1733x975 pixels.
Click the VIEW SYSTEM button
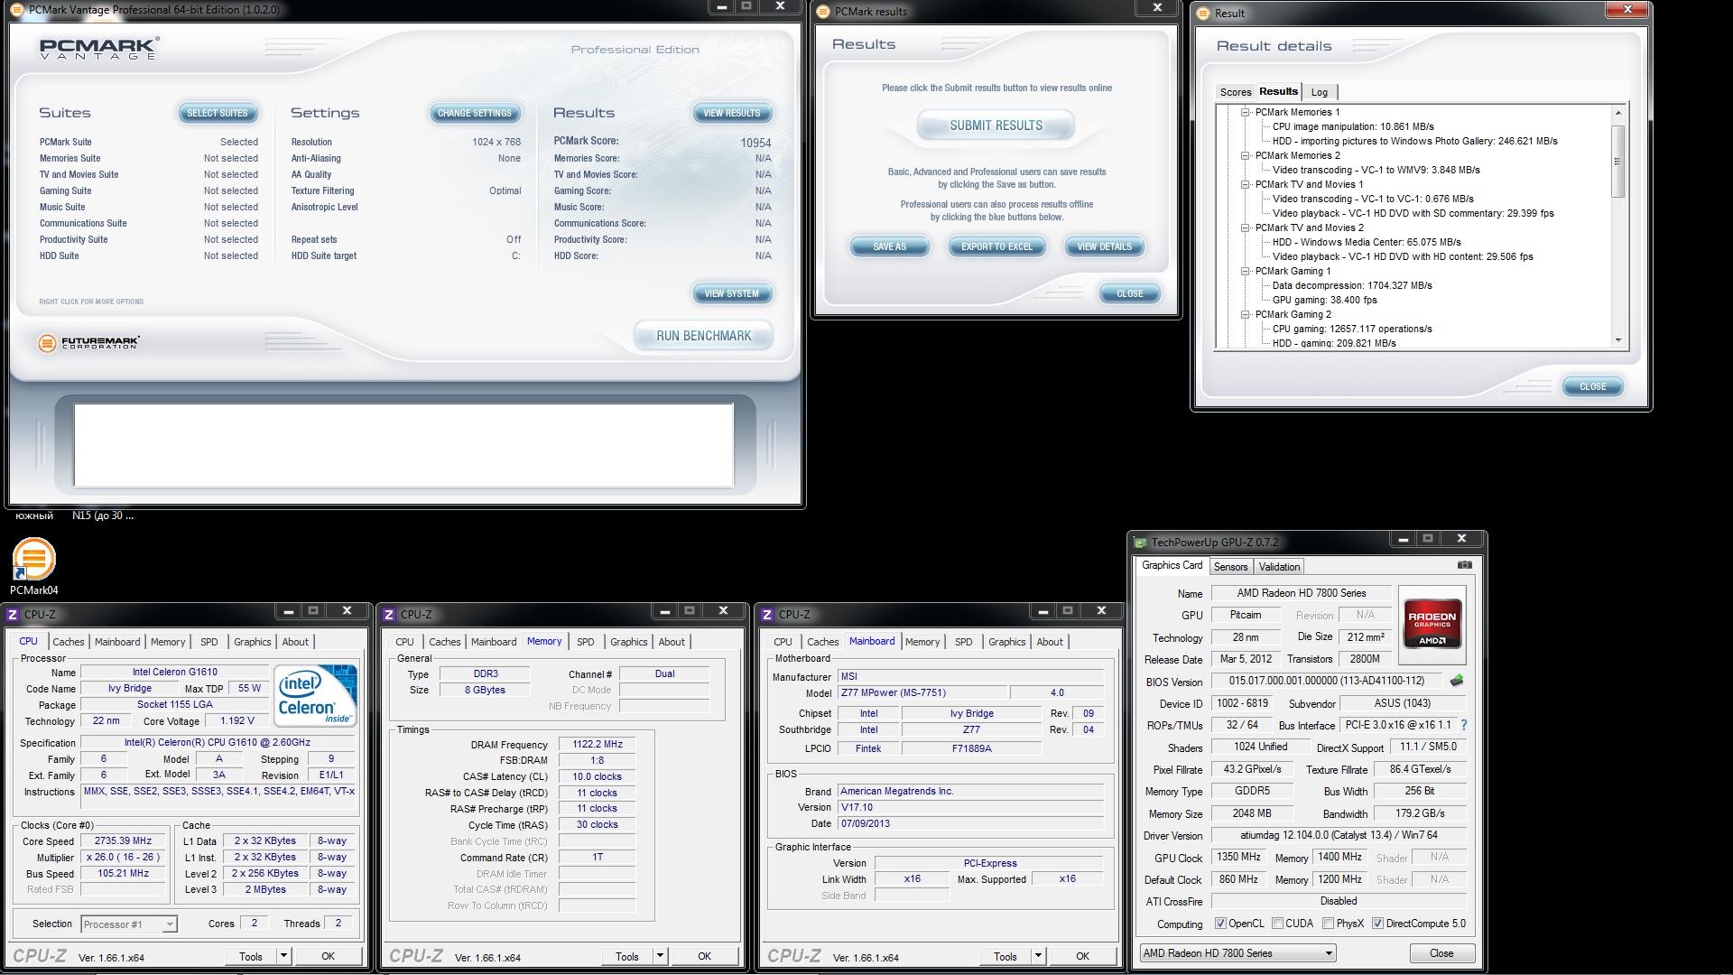point(732,294)
